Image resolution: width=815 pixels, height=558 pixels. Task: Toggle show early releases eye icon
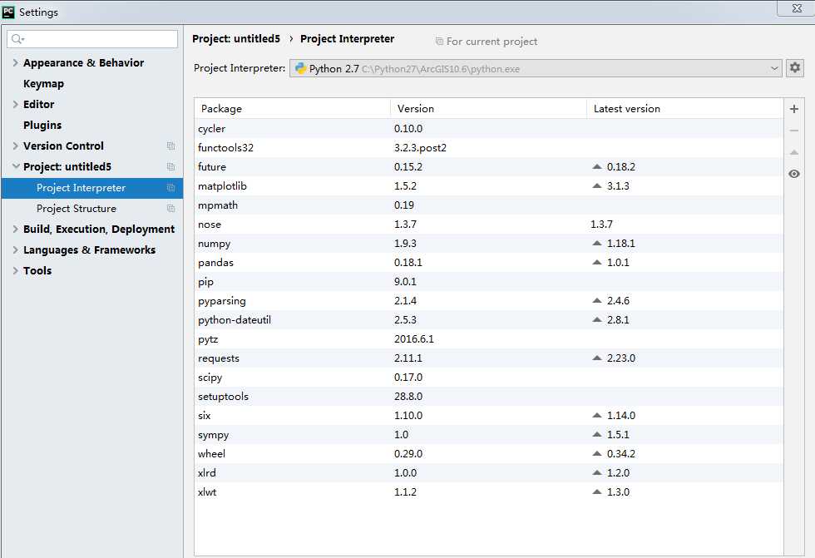(793, 174)
